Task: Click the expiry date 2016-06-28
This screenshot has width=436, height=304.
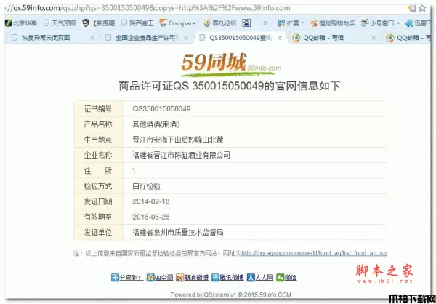Action: (x=151, y=217)
